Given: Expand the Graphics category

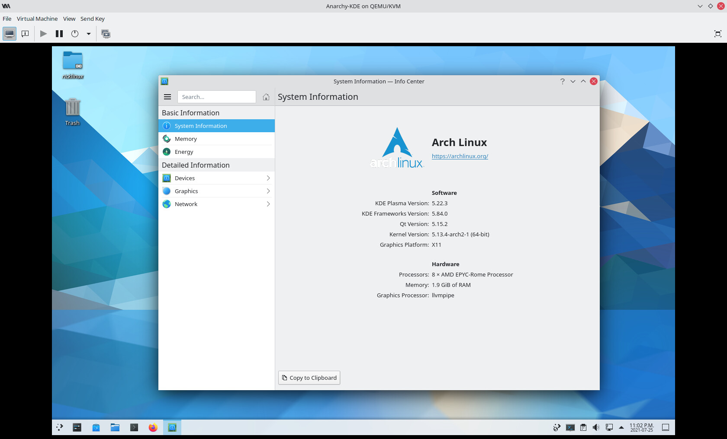Looking at the screenshot, I should 216,191.
